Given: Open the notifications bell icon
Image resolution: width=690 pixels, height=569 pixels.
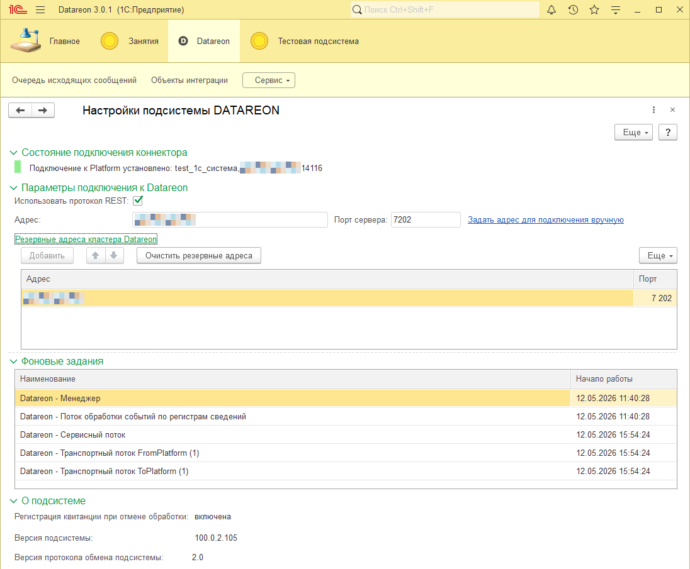Looking at the screenshot, I should coord(551,9).
